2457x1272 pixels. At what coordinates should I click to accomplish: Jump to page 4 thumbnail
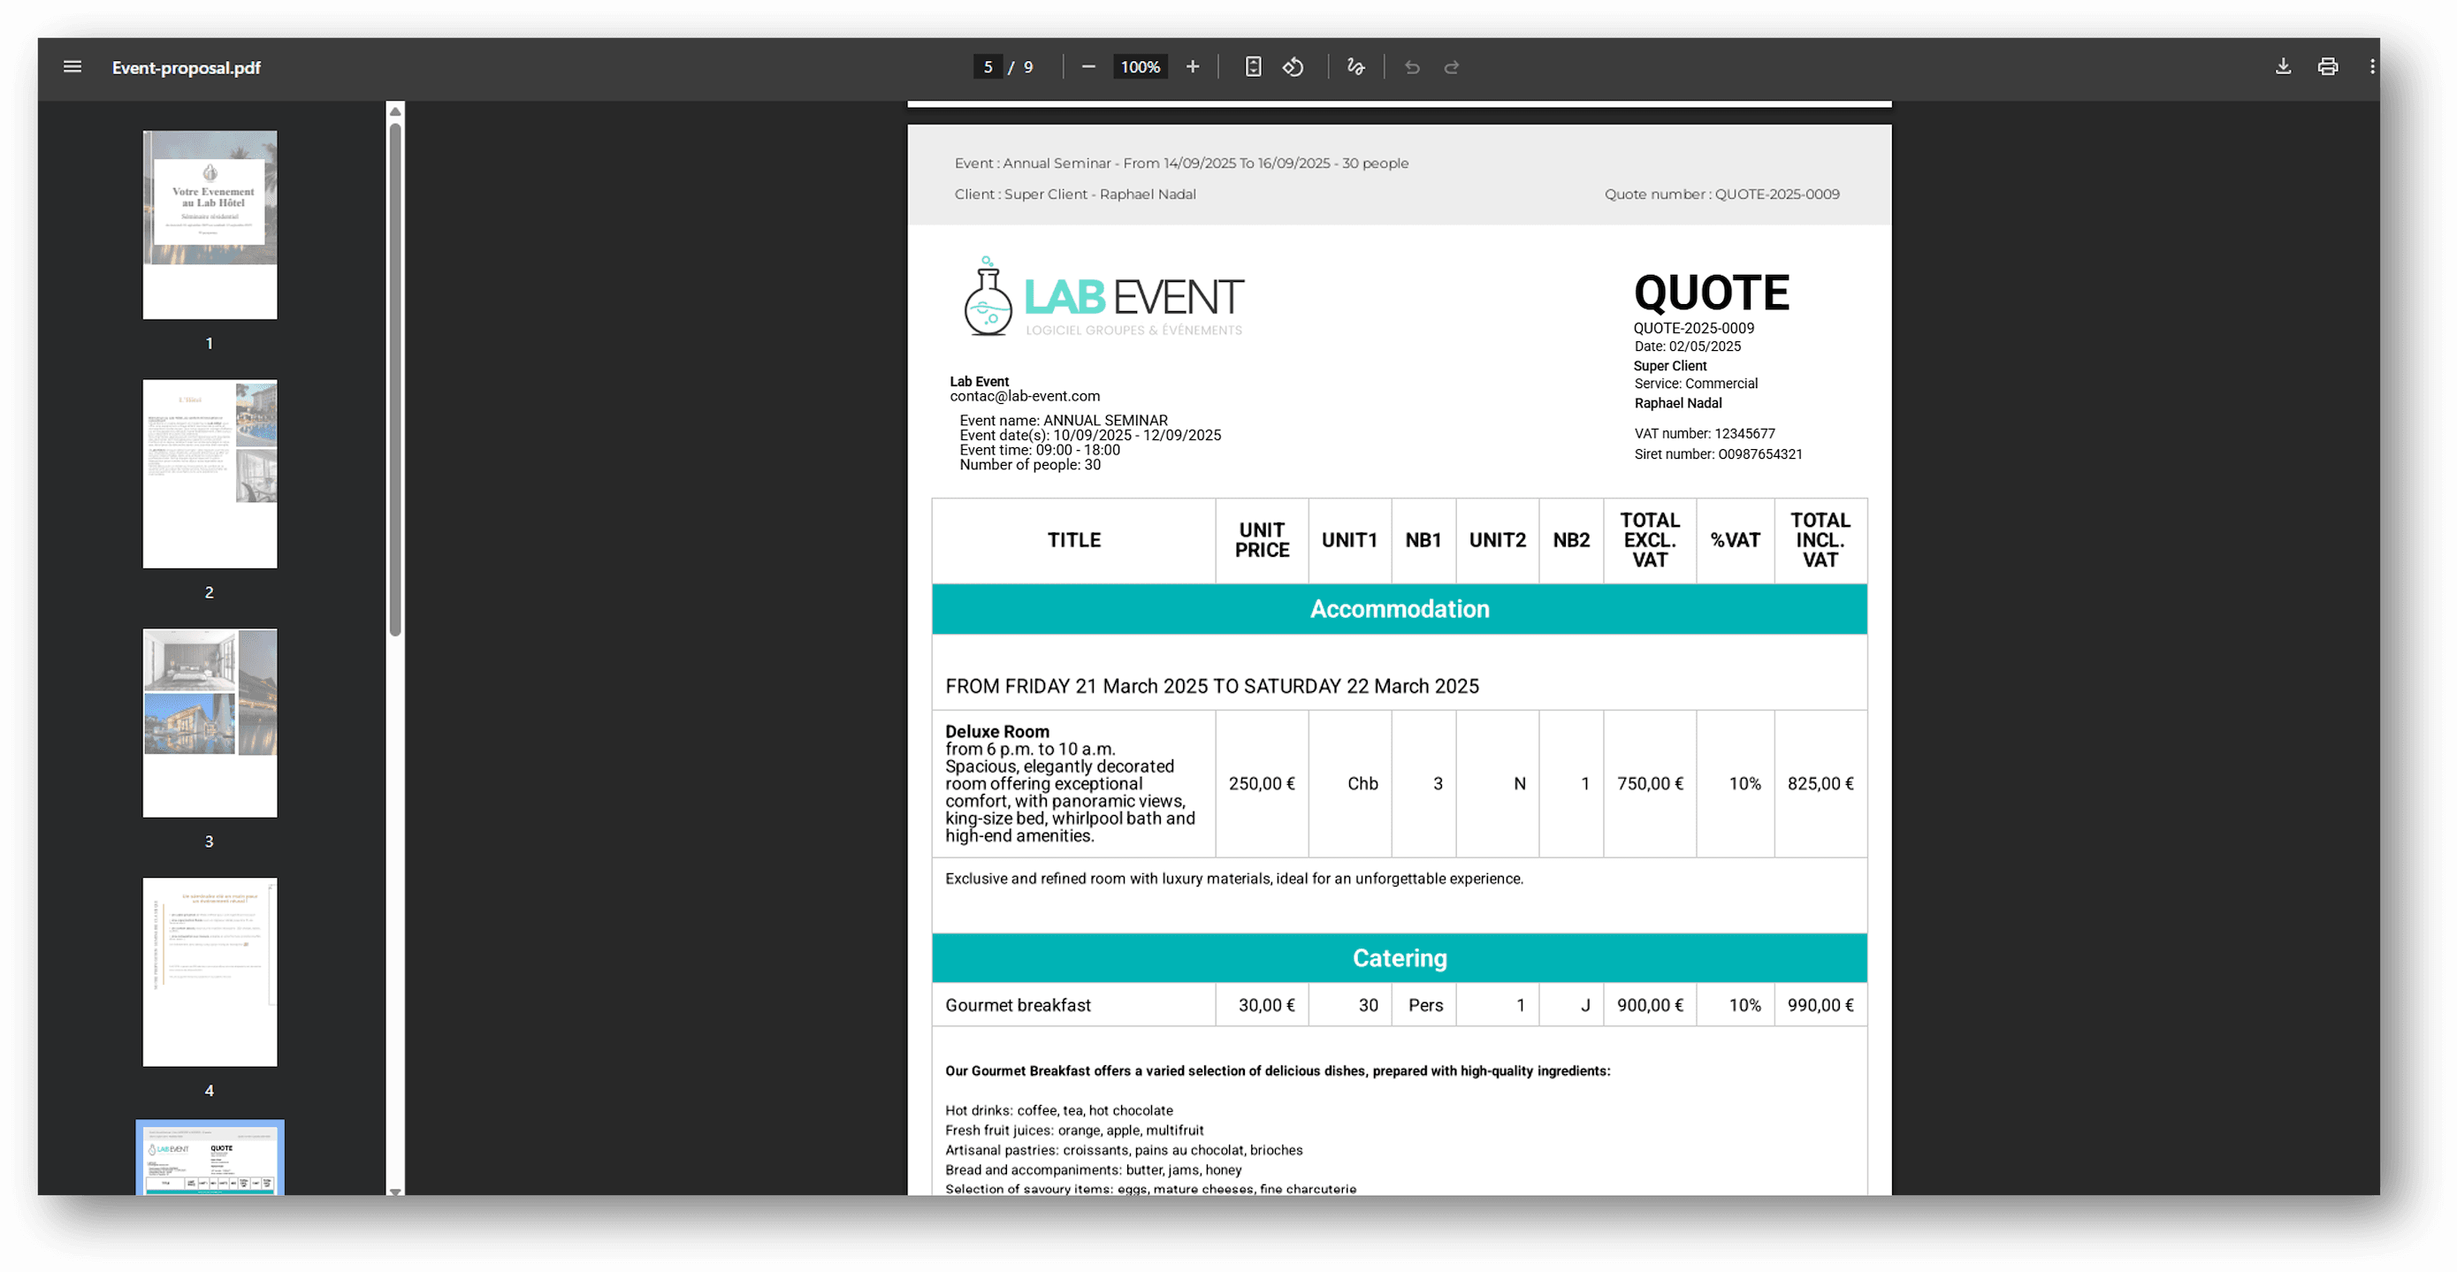[210, 971]
